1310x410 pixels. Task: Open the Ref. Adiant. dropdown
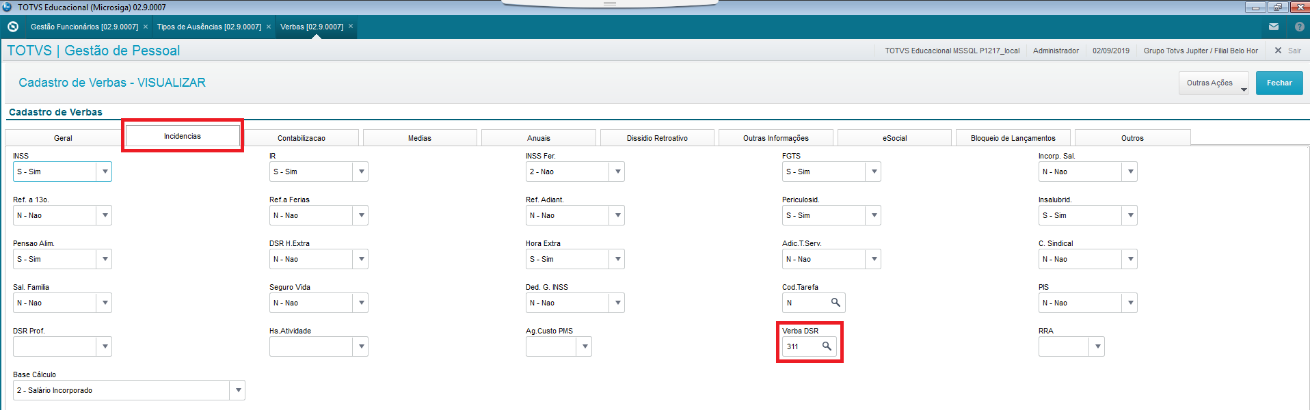(617, 215)
